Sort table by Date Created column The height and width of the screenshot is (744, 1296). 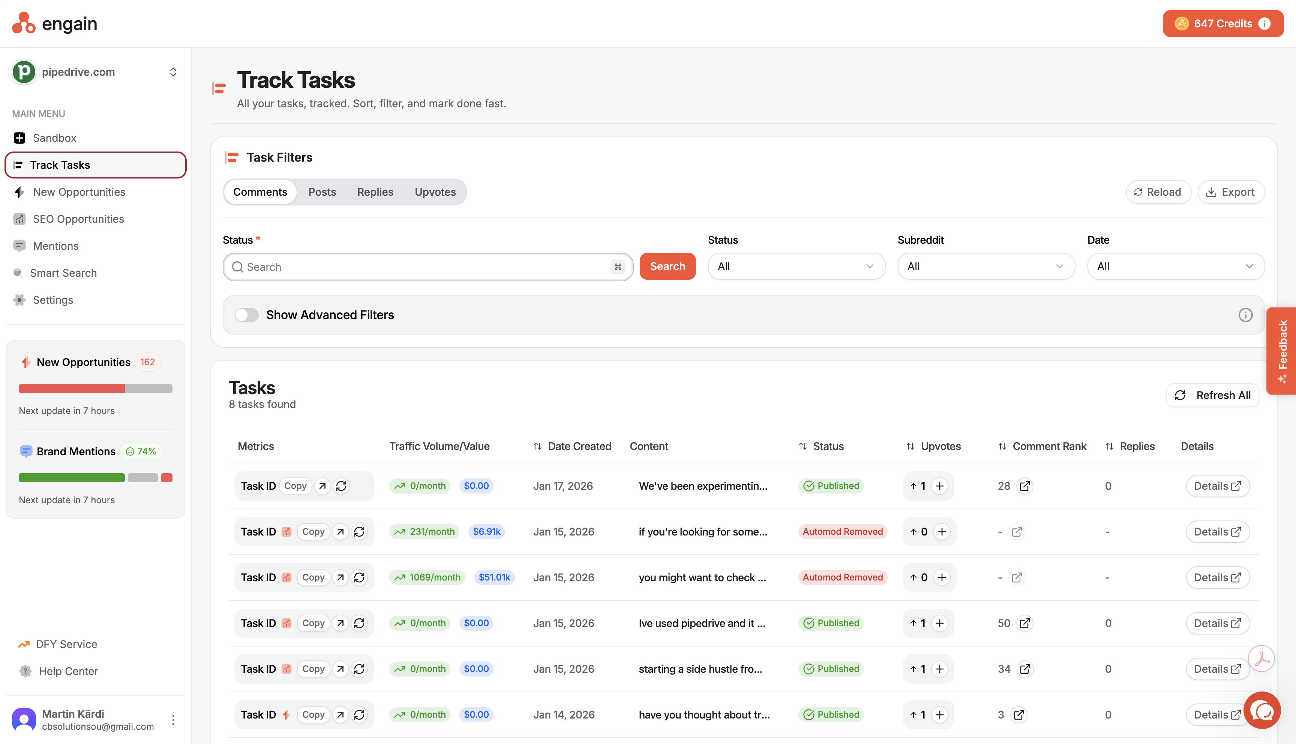[572, 446]
